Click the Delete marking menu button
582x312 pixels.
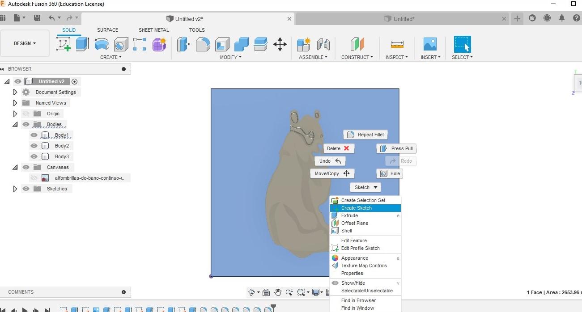click(x=339, y=148)
